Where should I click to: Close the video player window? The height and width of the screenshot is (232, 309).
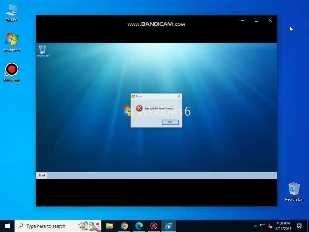pyautogui.click(x=270, y=20)
